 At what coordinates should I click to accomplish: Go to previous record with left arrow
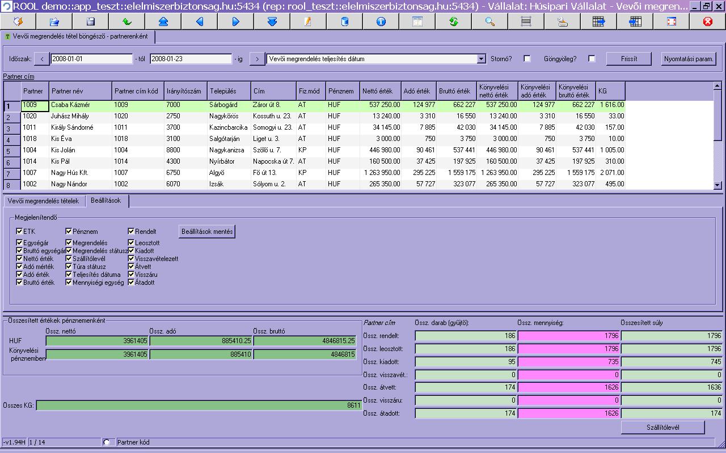point(200,22)
